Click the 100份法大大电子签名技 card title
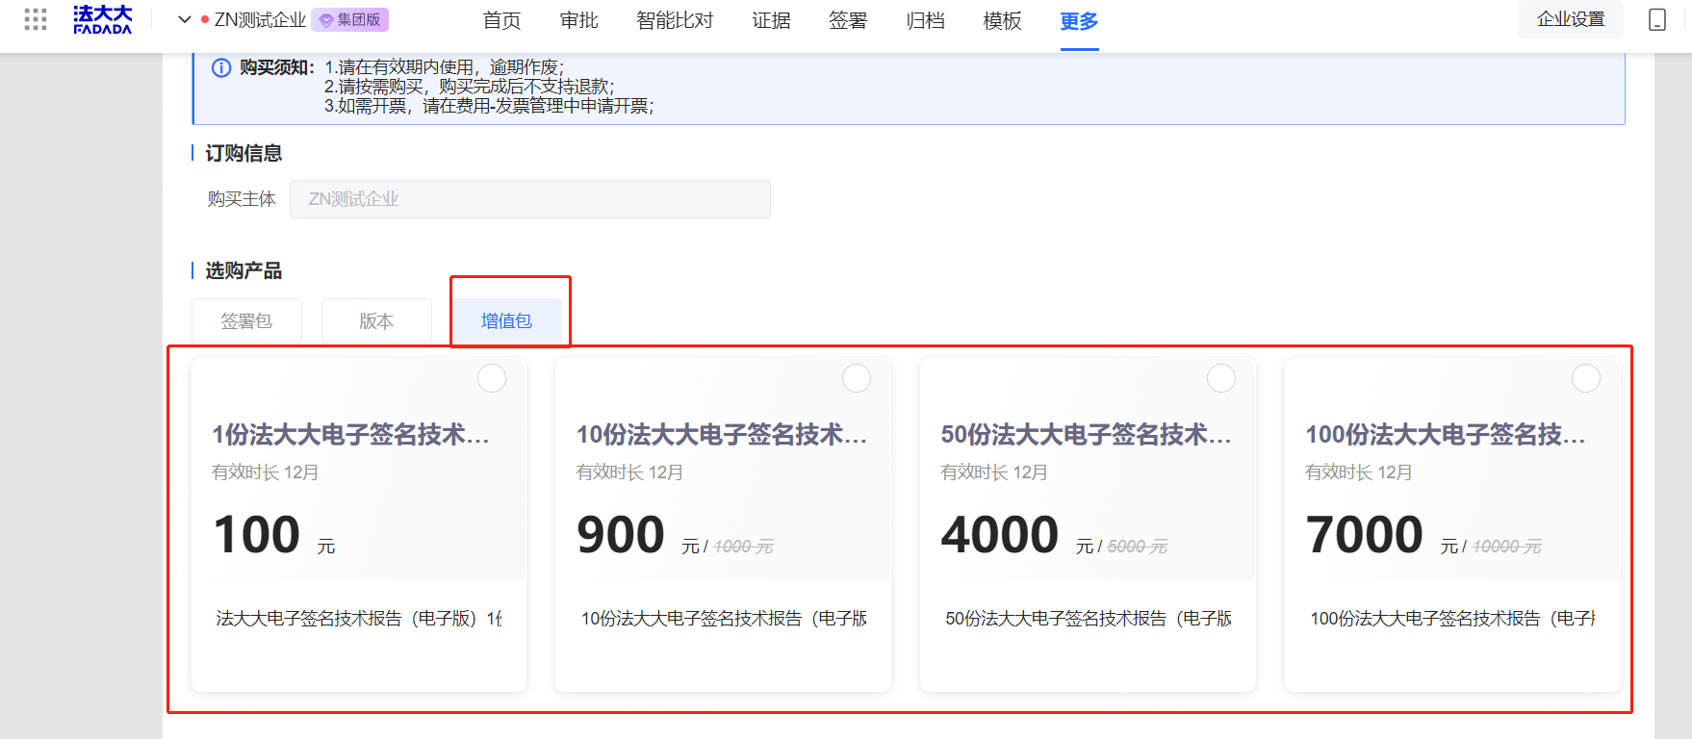 1446,435
